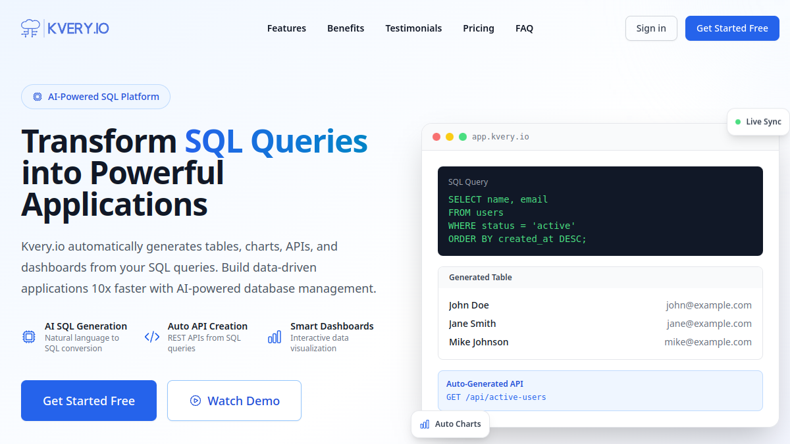Click the Auto API Creation code icon
This screenshot has width=790, height=444.
(x=152, y=337)
